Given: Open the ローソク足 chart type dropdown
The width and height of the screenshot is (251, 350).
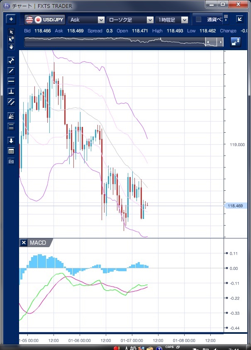Looking at the screenshot, I should (130, 19).
